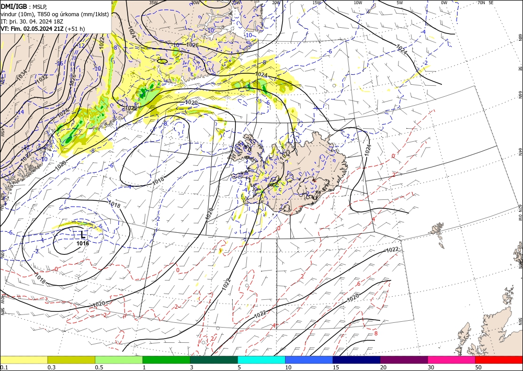Select the pink 30–50 legend swatch

(452, 359)
